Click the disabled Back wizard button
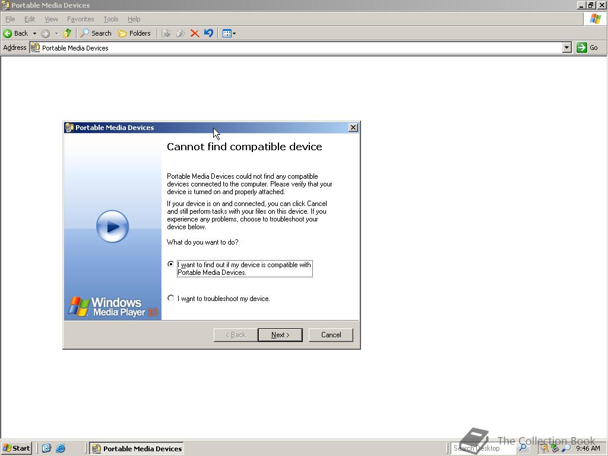The height and width of the screenshot is (456, 608). point(235,335)
